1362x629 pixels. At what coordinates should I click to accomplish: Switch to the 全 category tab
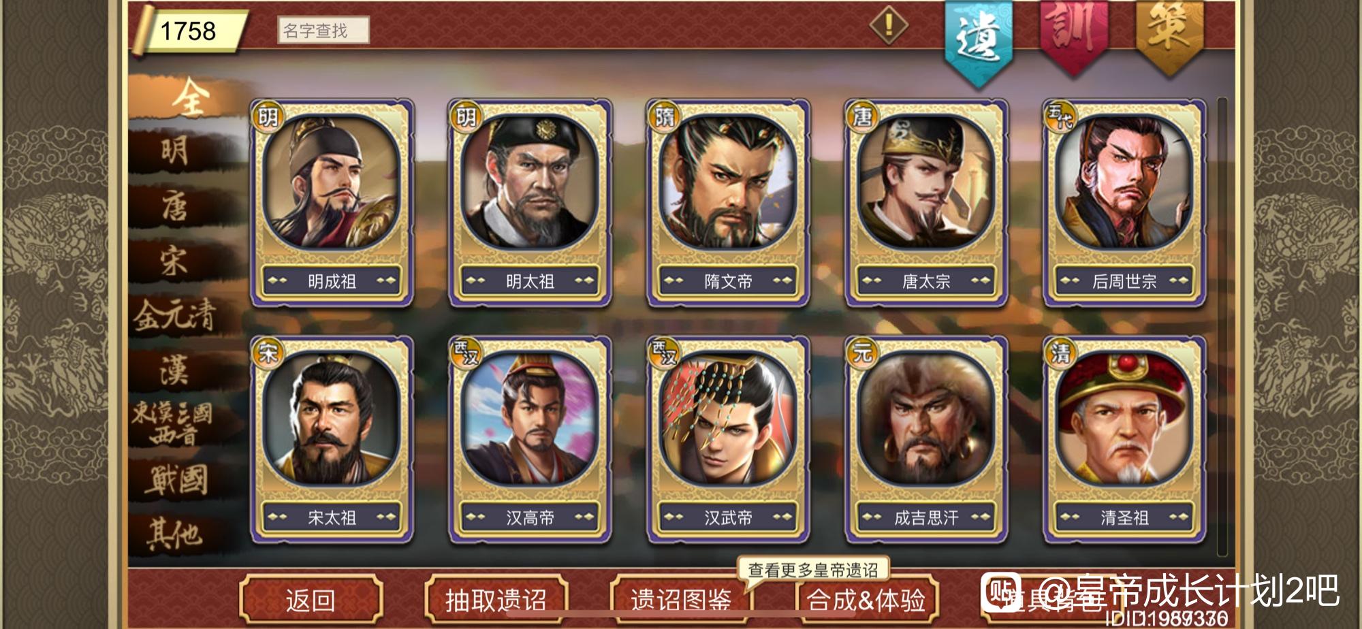coord(189,99)
